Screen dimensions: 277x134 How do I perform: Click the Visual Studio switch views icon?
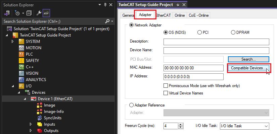[7, 13]
